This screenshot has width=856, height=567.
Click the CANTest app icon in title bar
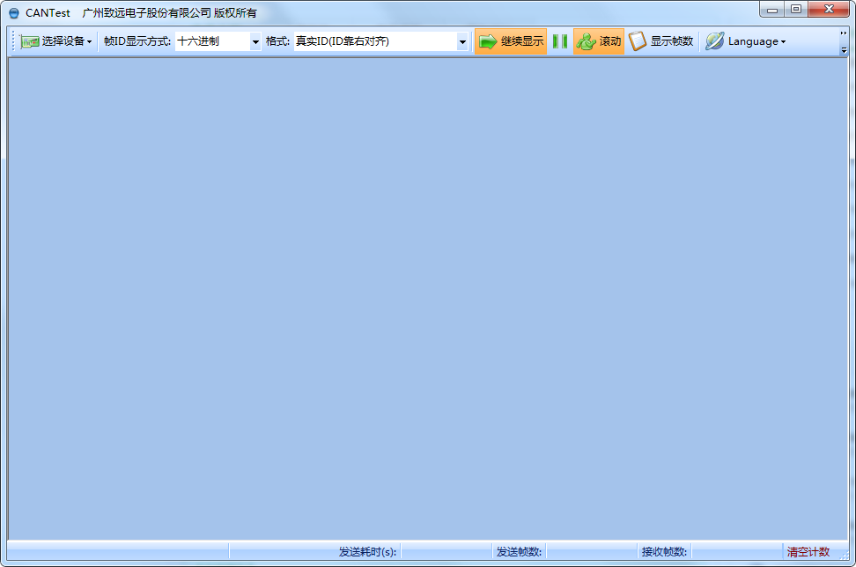tap(13, 13)
